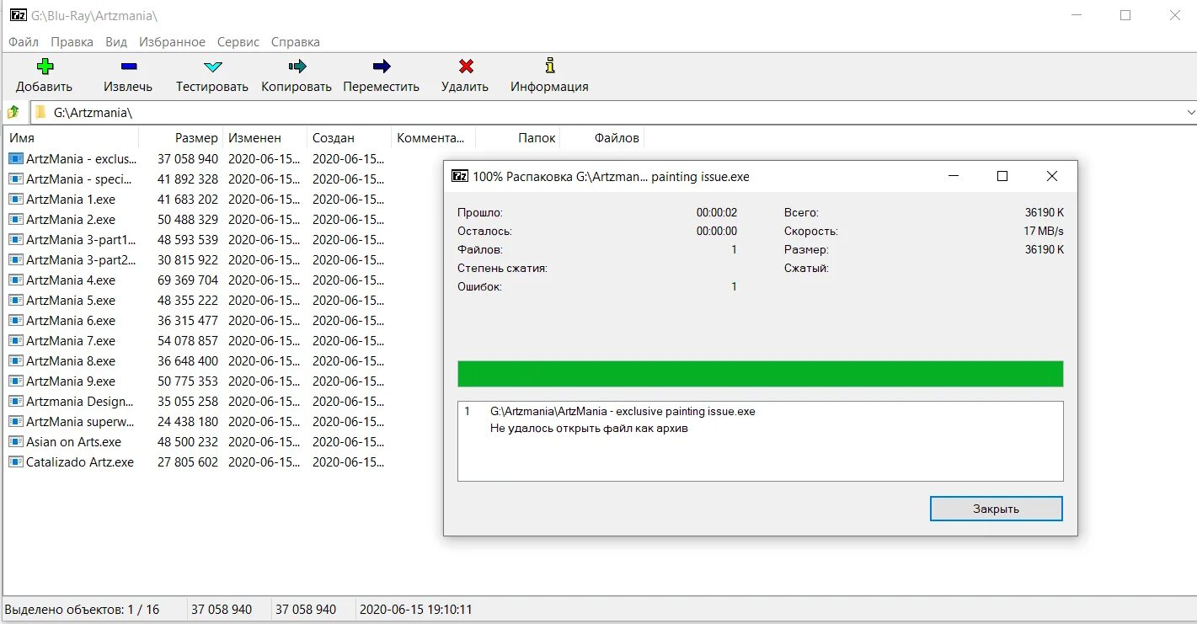The width and height of the screenshot is (1197, 624).
Task: Click file icon of ArtzMania 6.exe
Action: pyautogui.click(x=16, y=320)
